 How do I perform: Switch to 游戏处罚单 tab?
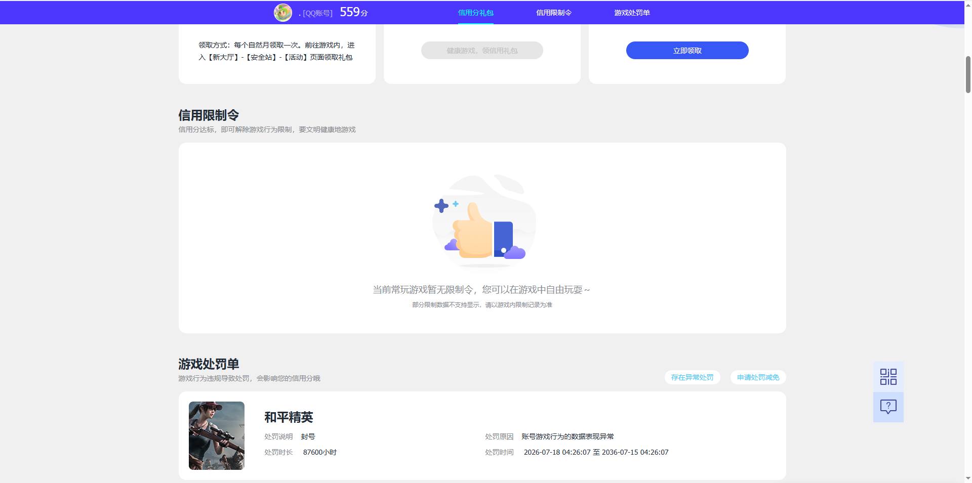tap(632, 13)
